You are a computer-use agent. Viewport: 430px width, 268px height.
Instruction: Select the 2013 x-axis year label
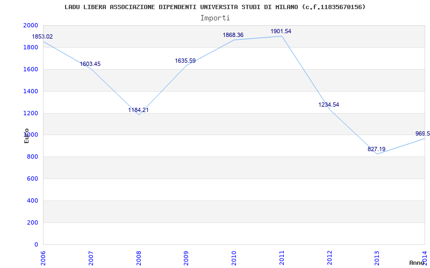pyautogui.click(x=377, y=258)
